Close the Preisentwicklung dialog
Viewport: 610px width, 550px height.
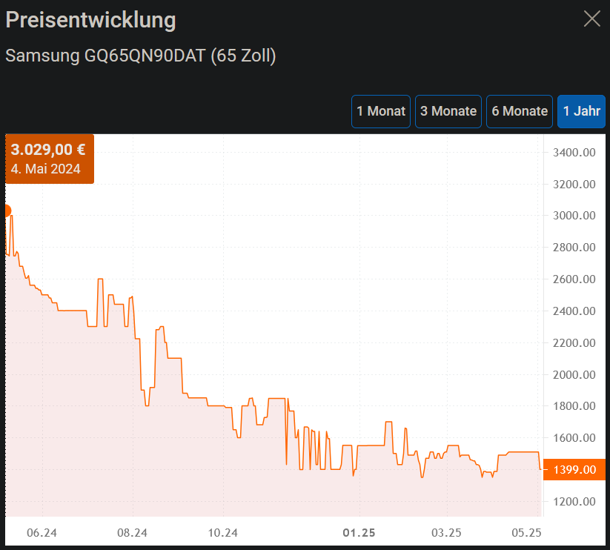[x=591, y=19]
